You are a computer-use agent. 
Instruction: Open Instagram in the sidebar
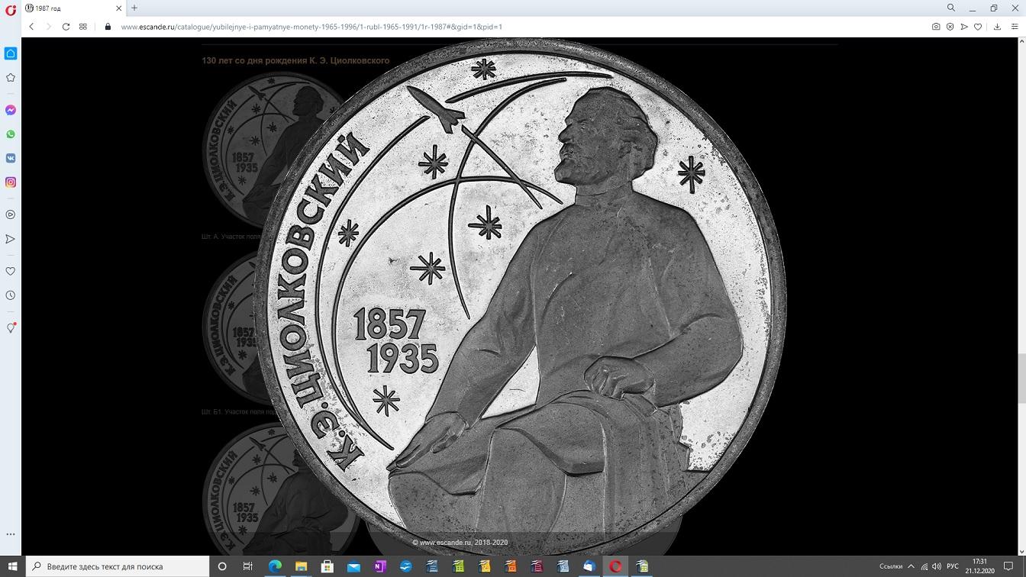point(11,182)
